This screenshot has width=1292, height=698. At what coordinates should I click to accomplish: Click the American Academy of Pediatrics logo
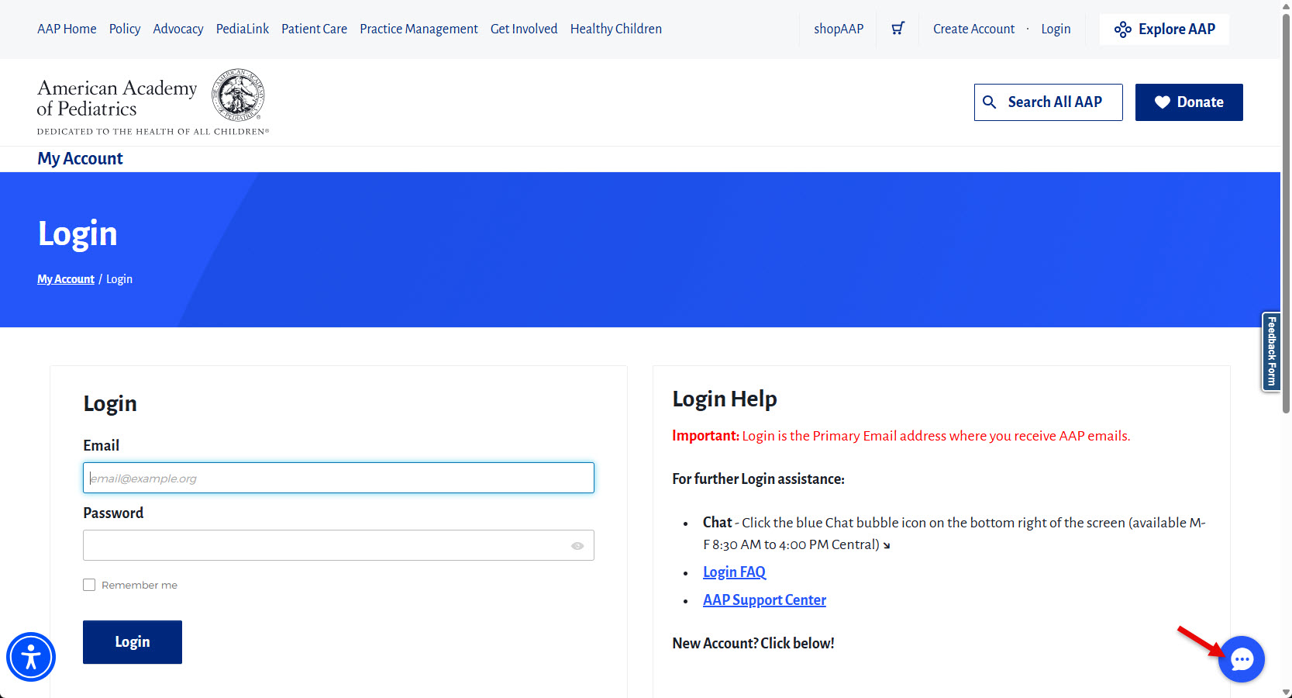(x=153, y=102)
